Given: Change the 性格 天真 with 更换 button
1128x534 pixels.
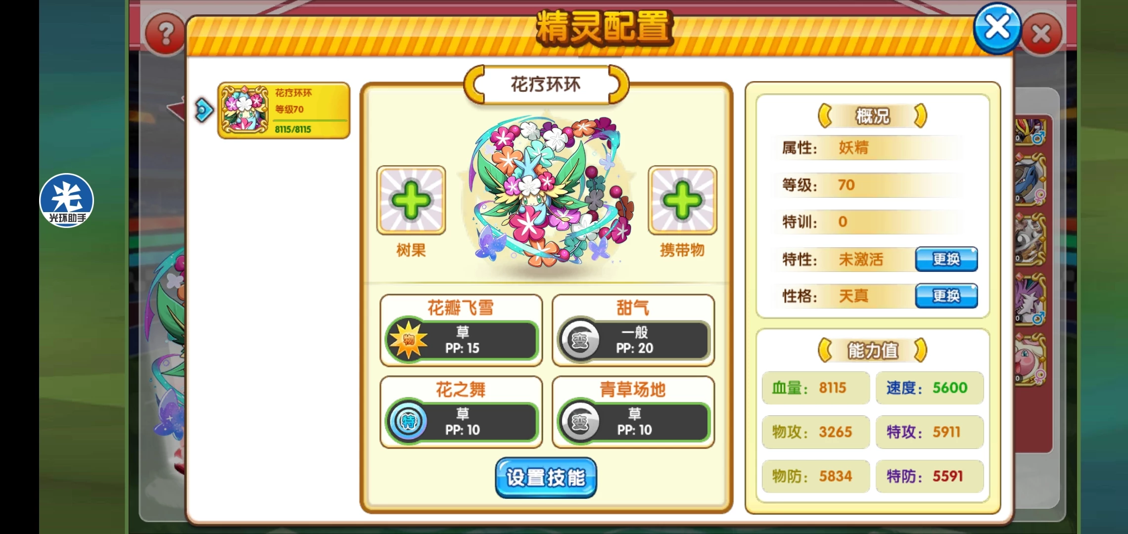Looking at the screenshot, I should (946, 296).
